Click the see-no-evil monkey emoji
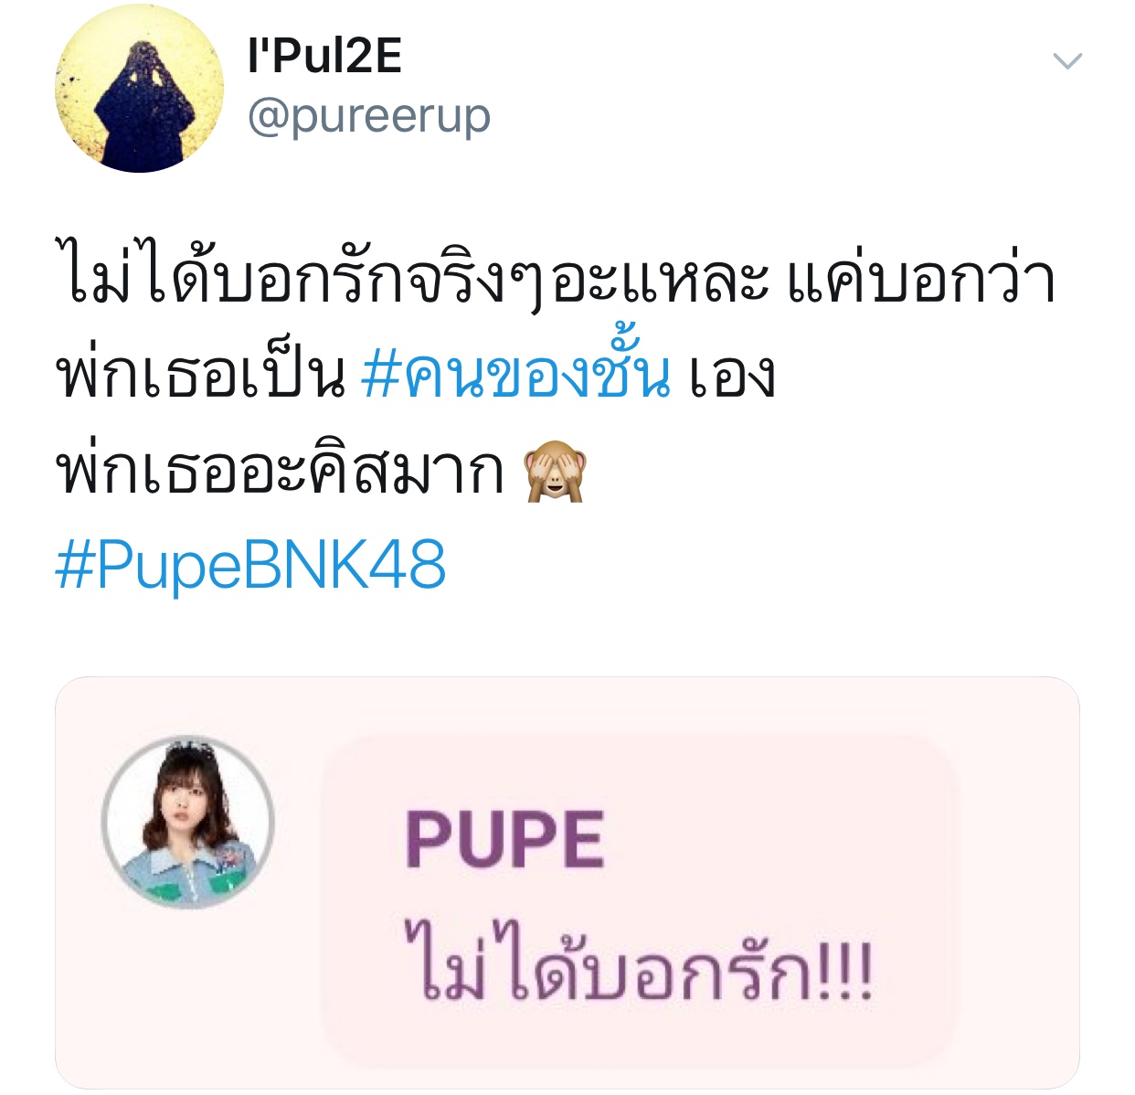This screenshot has width=1135, height=1095. [554, 470]
